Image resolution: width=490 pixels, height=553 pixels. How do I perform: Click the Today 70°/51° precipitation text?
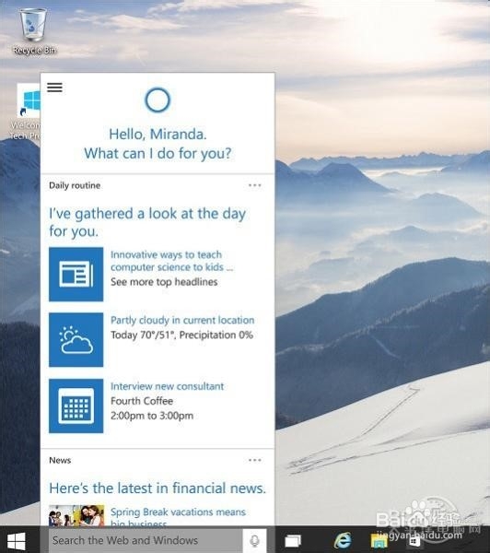[x=181, y=335]
